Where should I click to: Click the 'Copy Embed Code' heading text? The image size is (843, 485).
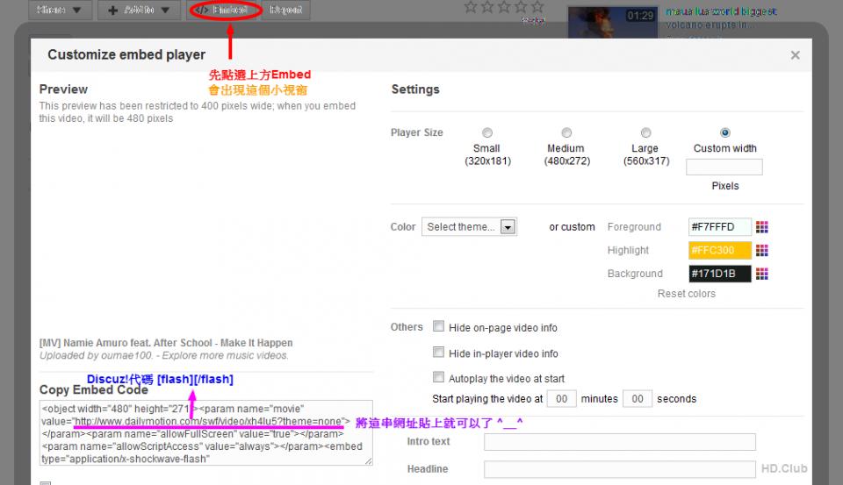[94, 390]
